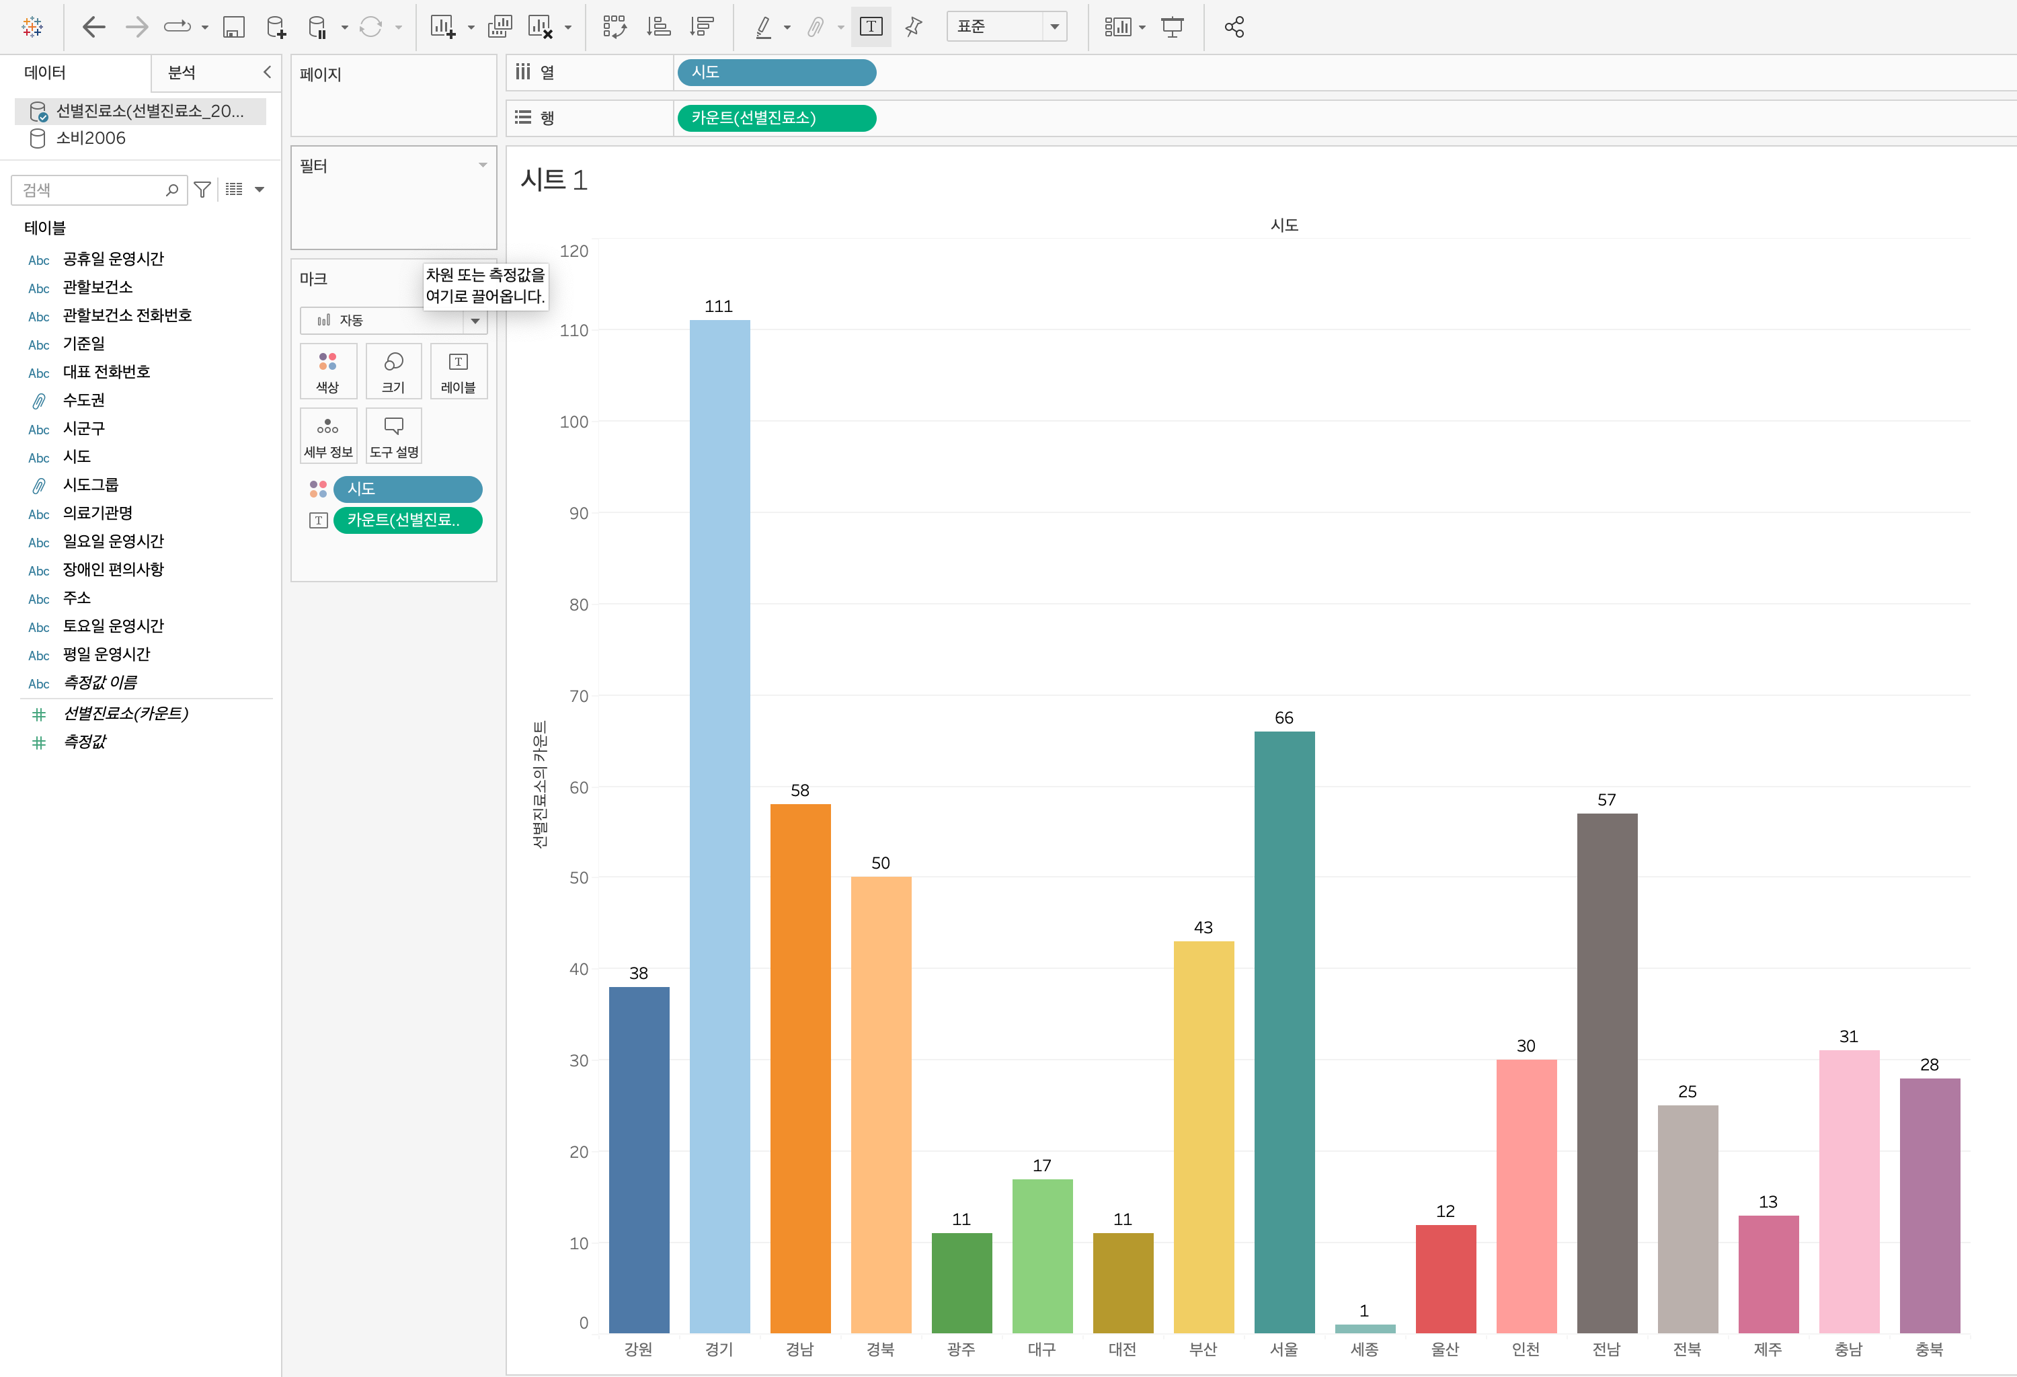Expand the 자동 mark type dropdown

[x=475, y=320]
